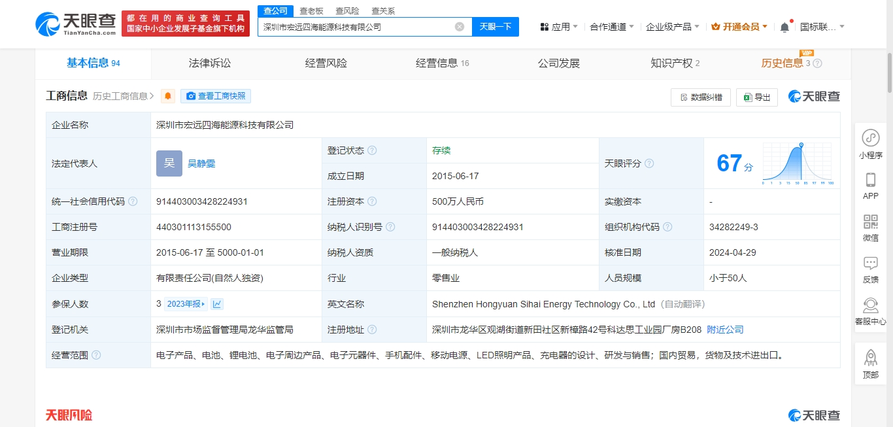Click the 67分 score value

pos(735,163)
